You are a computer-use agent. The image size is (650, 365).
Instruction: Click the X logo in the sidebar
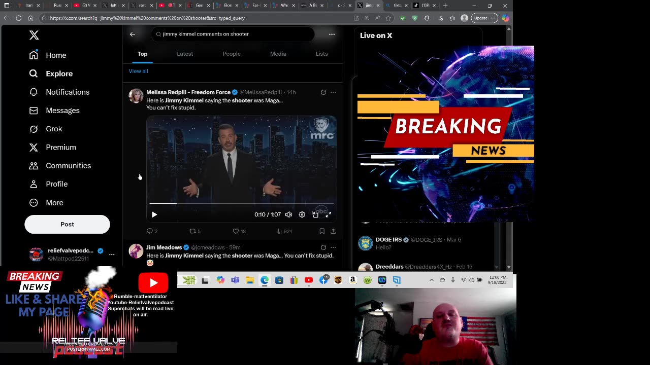tap(34, 35)
